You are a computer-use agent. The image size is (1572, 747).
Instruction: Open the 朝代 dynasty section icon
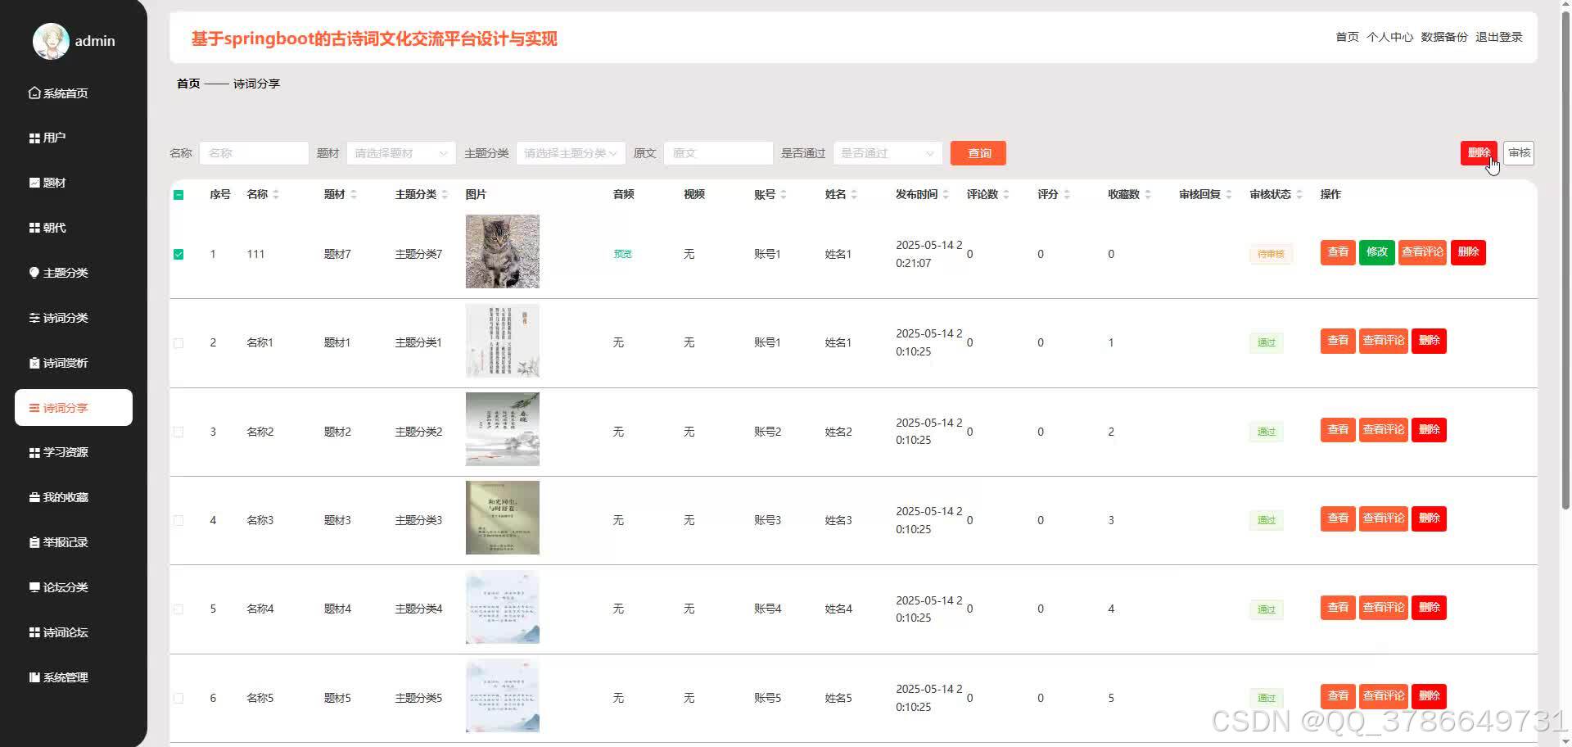click(34, 227)
